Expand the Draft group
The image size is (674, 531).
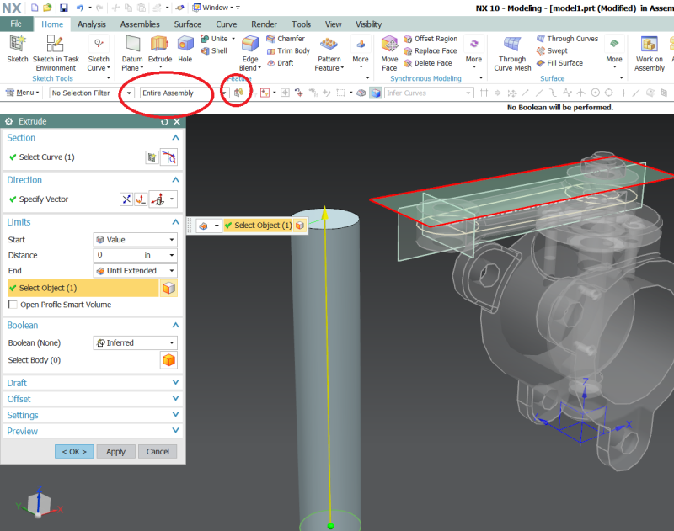[175, 382]
